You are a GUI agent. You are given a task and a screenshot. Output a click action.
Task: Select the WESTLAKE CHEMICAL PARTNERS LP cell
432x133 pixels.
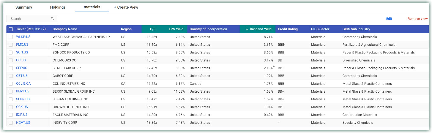(x=81, y=37)
